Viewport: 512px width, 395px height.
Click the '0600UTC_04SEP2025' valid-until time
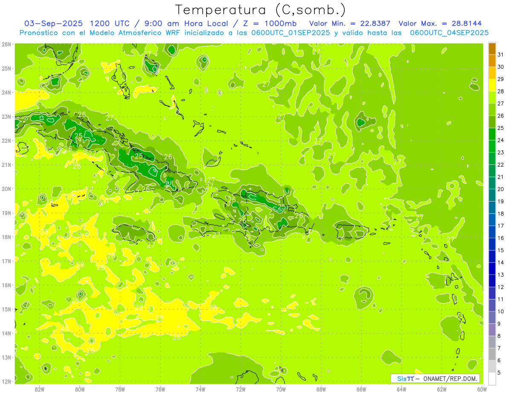[x=449, y=33]
